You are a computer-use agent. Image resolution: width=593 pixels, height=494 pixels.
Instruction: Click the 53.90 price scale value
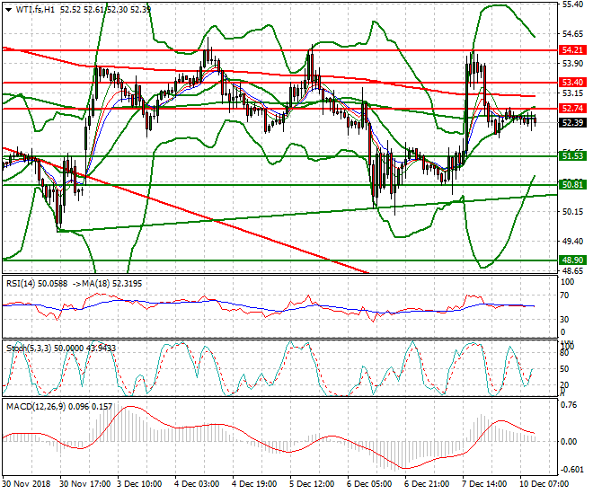pyautogui.click(x=572, y=64)
